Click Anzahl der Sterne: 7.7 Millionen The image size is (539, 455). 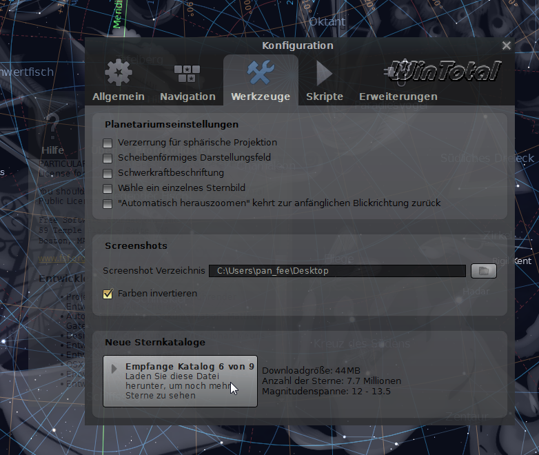click(x=332, y=381)
